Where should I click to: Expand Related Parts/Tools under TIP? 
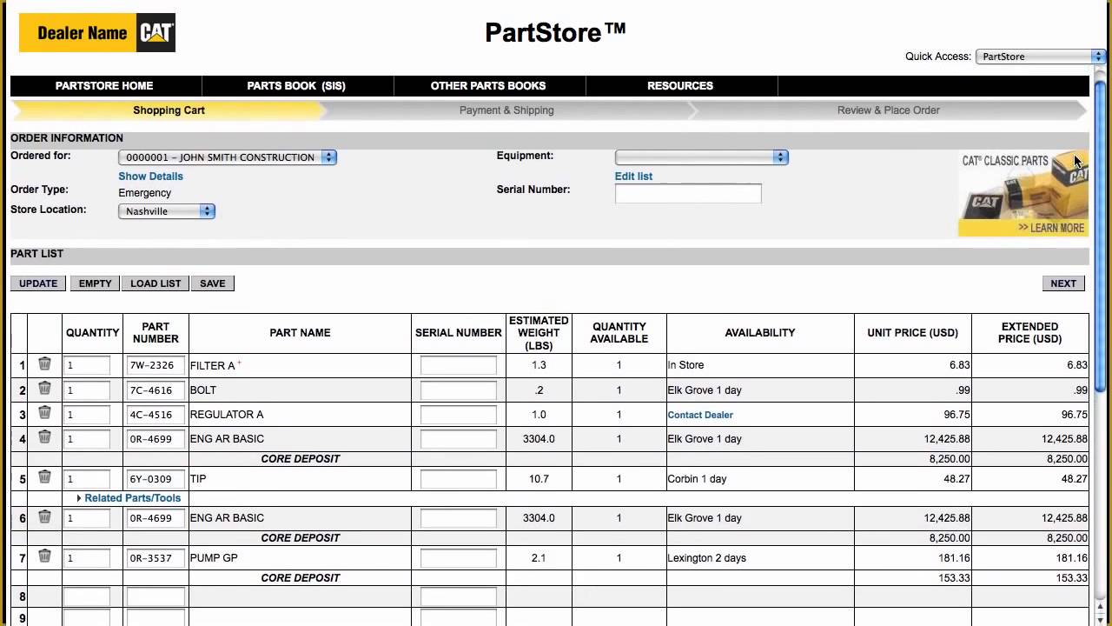pyautogui.click(x=129, y=498)
